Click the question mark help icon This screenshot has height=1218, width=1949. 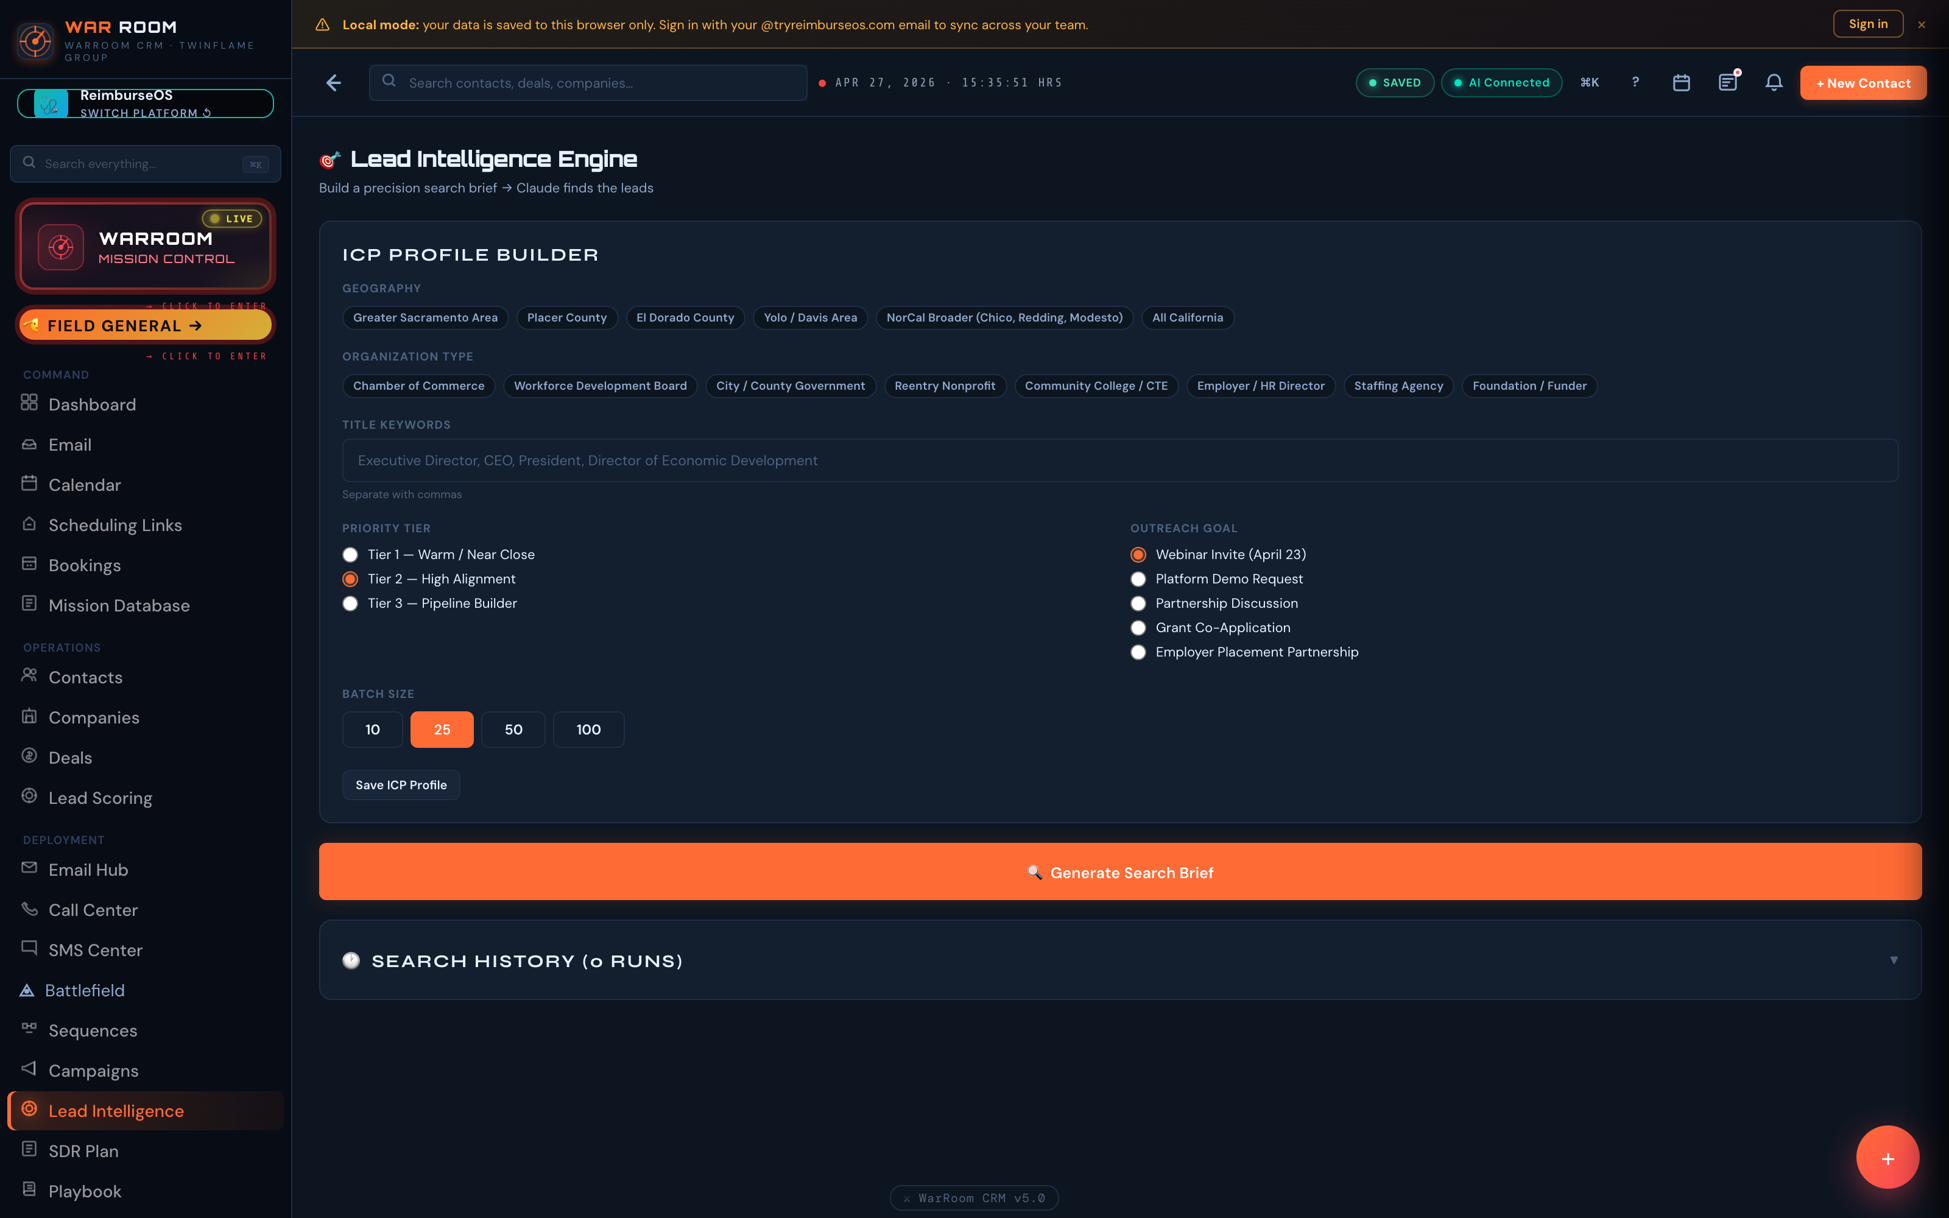point(1635,82)
